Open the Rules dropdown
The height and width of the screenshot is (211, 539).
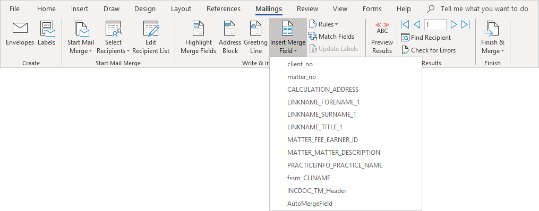point(323,24)
